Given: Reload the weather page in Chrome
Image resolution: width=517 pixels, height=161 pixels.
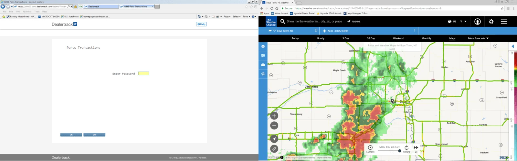Looking at the screenshot, I should [272, 8].
